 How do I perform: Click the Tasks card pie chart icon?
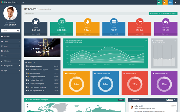(115, 30)
